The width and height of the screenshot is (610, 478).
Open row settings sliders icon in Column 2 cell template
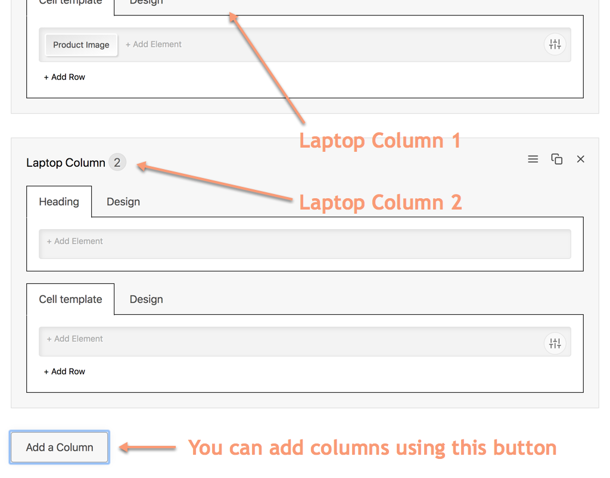click(555, 343)
